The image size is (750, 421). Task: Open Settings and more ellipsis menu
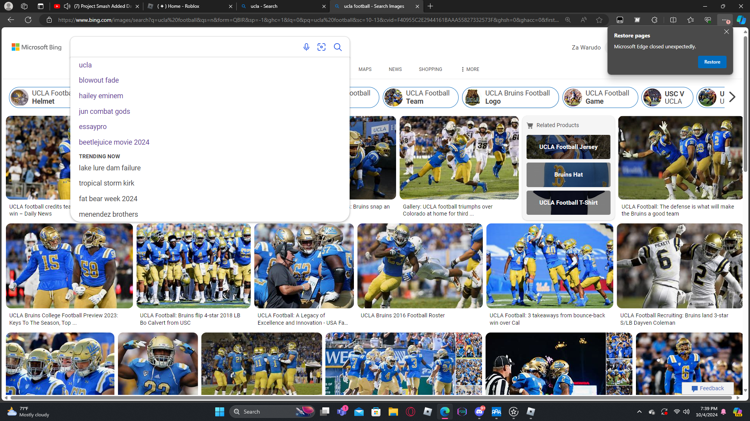[x=725, y=20]
